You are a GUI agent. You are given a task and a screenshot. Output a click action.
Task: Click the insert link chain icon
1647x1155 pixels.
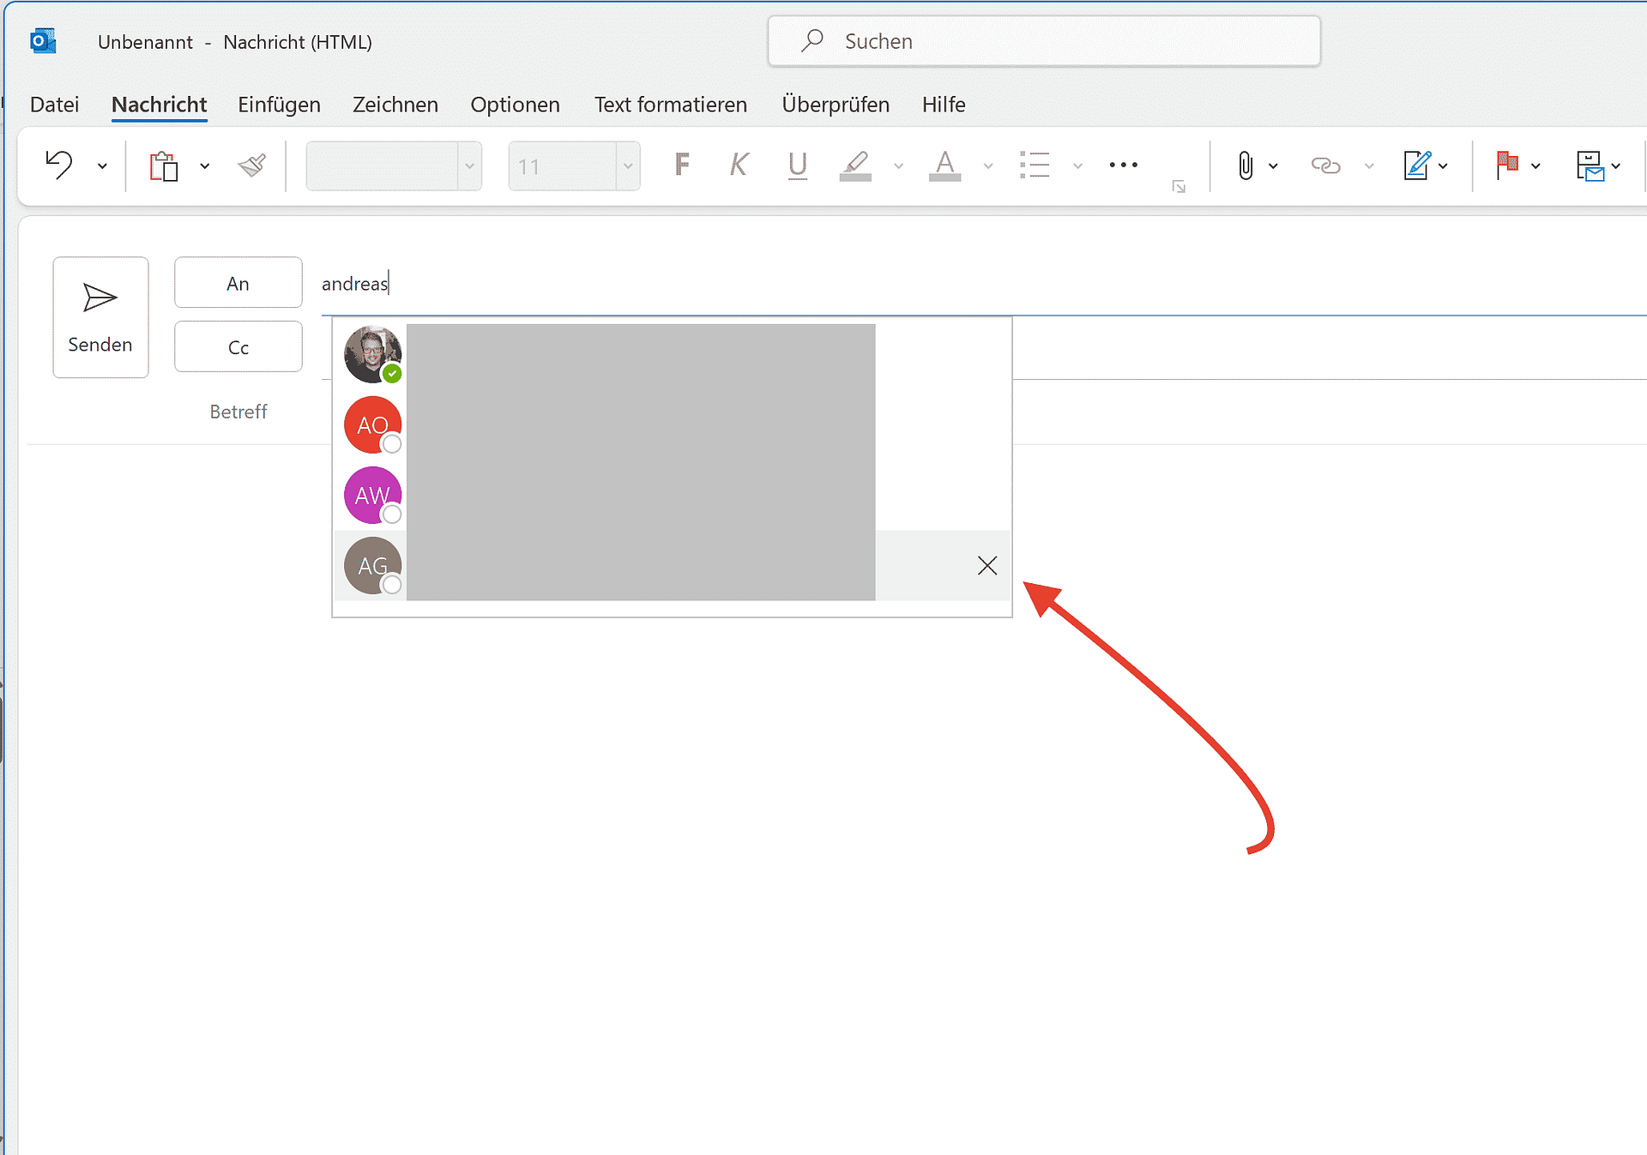coord(1325,165)
